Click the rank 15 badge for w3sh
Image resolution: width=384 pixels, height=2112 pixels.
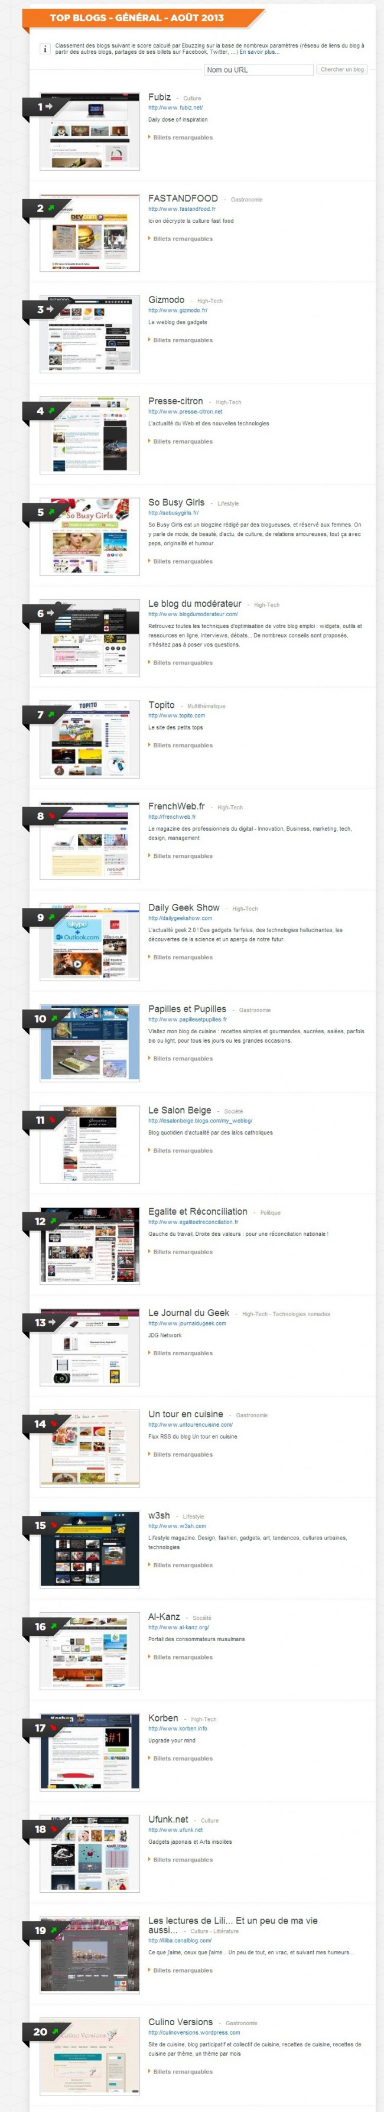point(46,1525)
